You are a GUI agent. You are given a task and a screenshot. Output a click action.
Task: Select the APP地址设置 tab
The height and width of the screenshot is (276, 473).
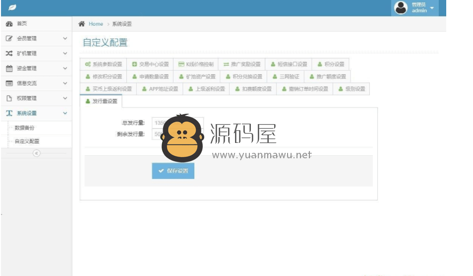160,89
